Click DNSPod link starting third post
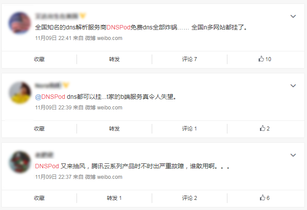Screen dimensions: 307x210 click(x=47, y=166)
